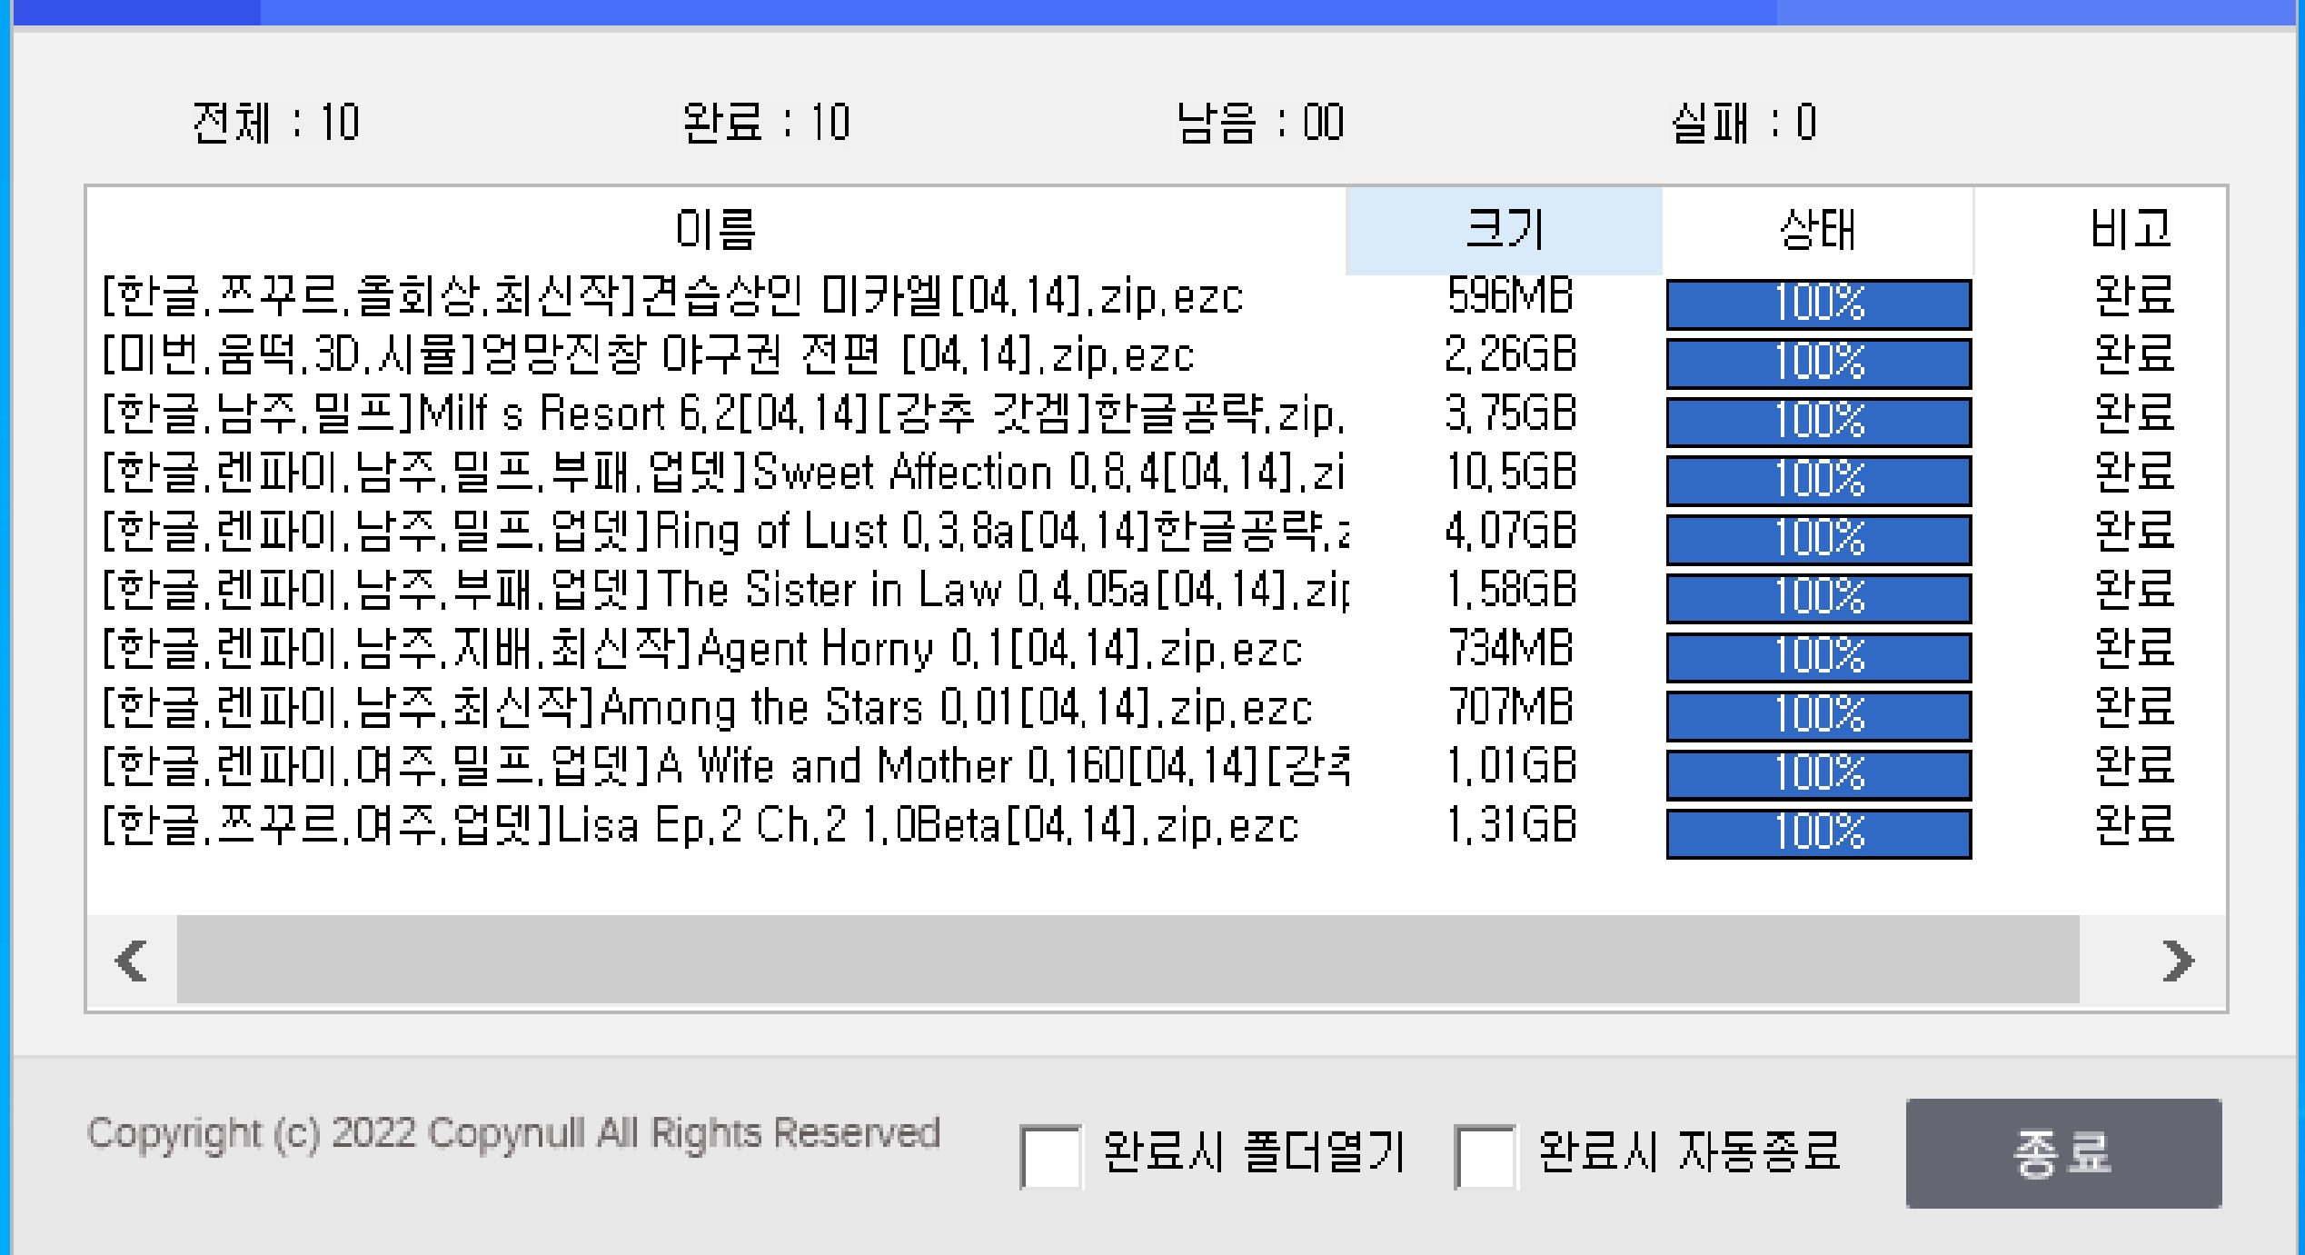Click 완료 status of the 1.31GB file
This screenshot has width=2305, height=1255.
point(2133,826)
